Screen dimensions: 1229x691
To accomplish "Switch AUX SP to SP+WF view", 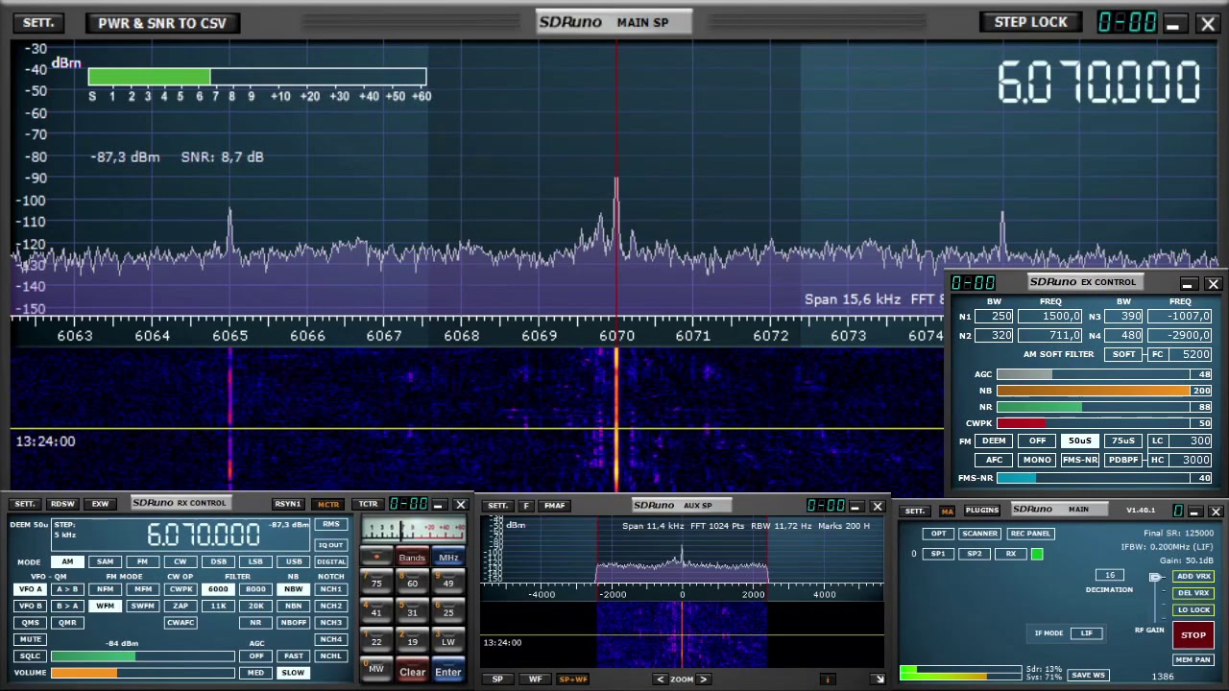I will tap(572, 679).
